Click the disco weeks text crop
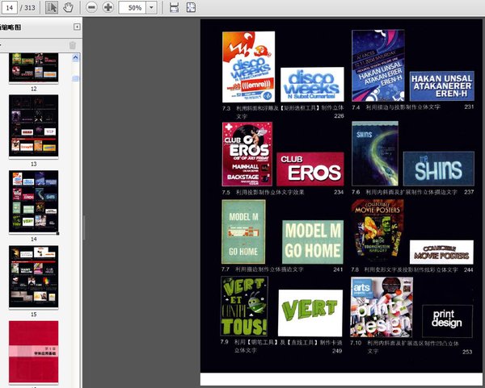 pyautogui.click(x=312, y=84)
